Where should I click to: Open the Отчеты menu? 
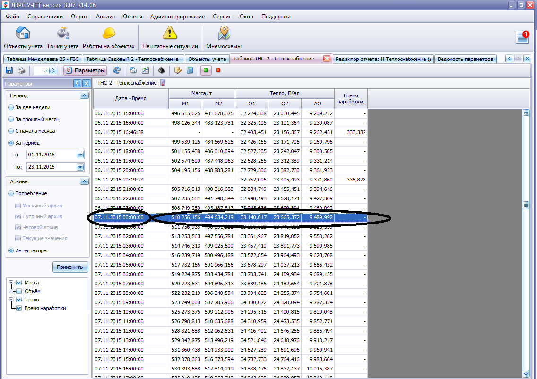pyautogui.click(x=132, y=17)
